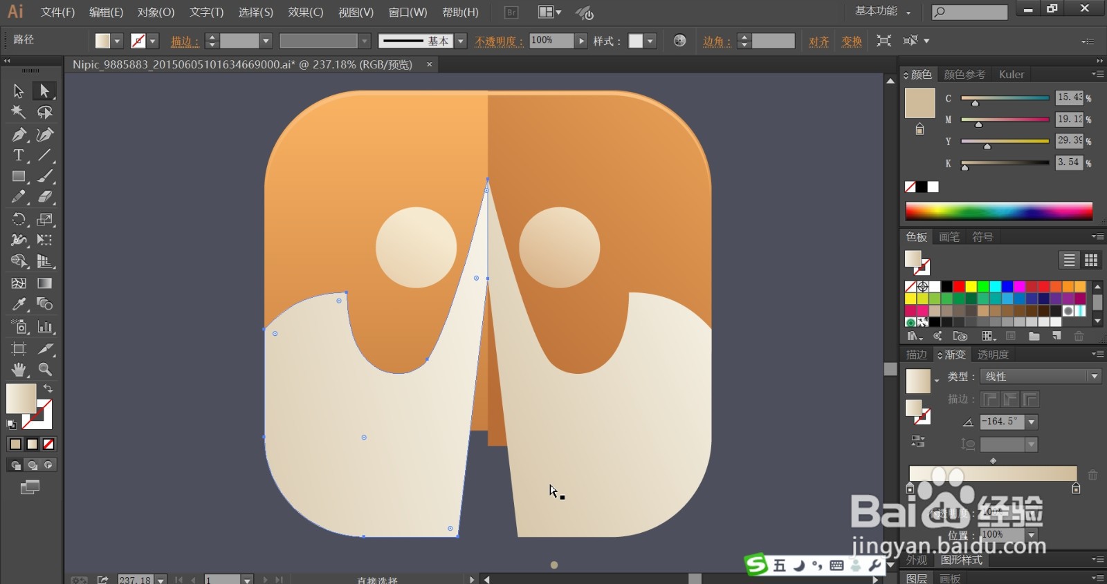1107x584 pixels.
Task: Select the Shape Builder tool
Action: [19, 261]
